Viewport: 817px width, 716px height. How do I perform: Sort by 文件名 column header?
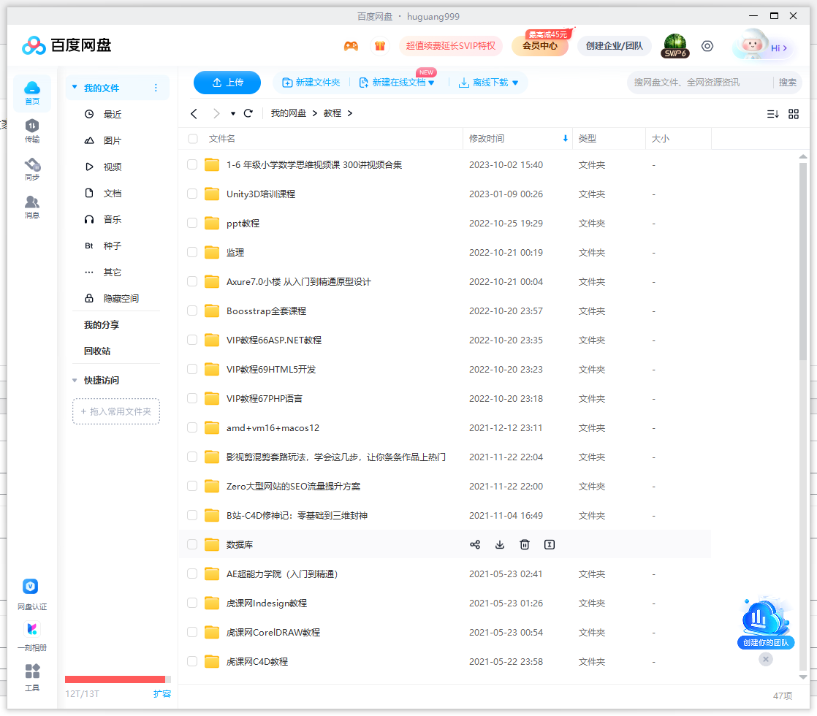pyautogui.click(x=222, y=139)
